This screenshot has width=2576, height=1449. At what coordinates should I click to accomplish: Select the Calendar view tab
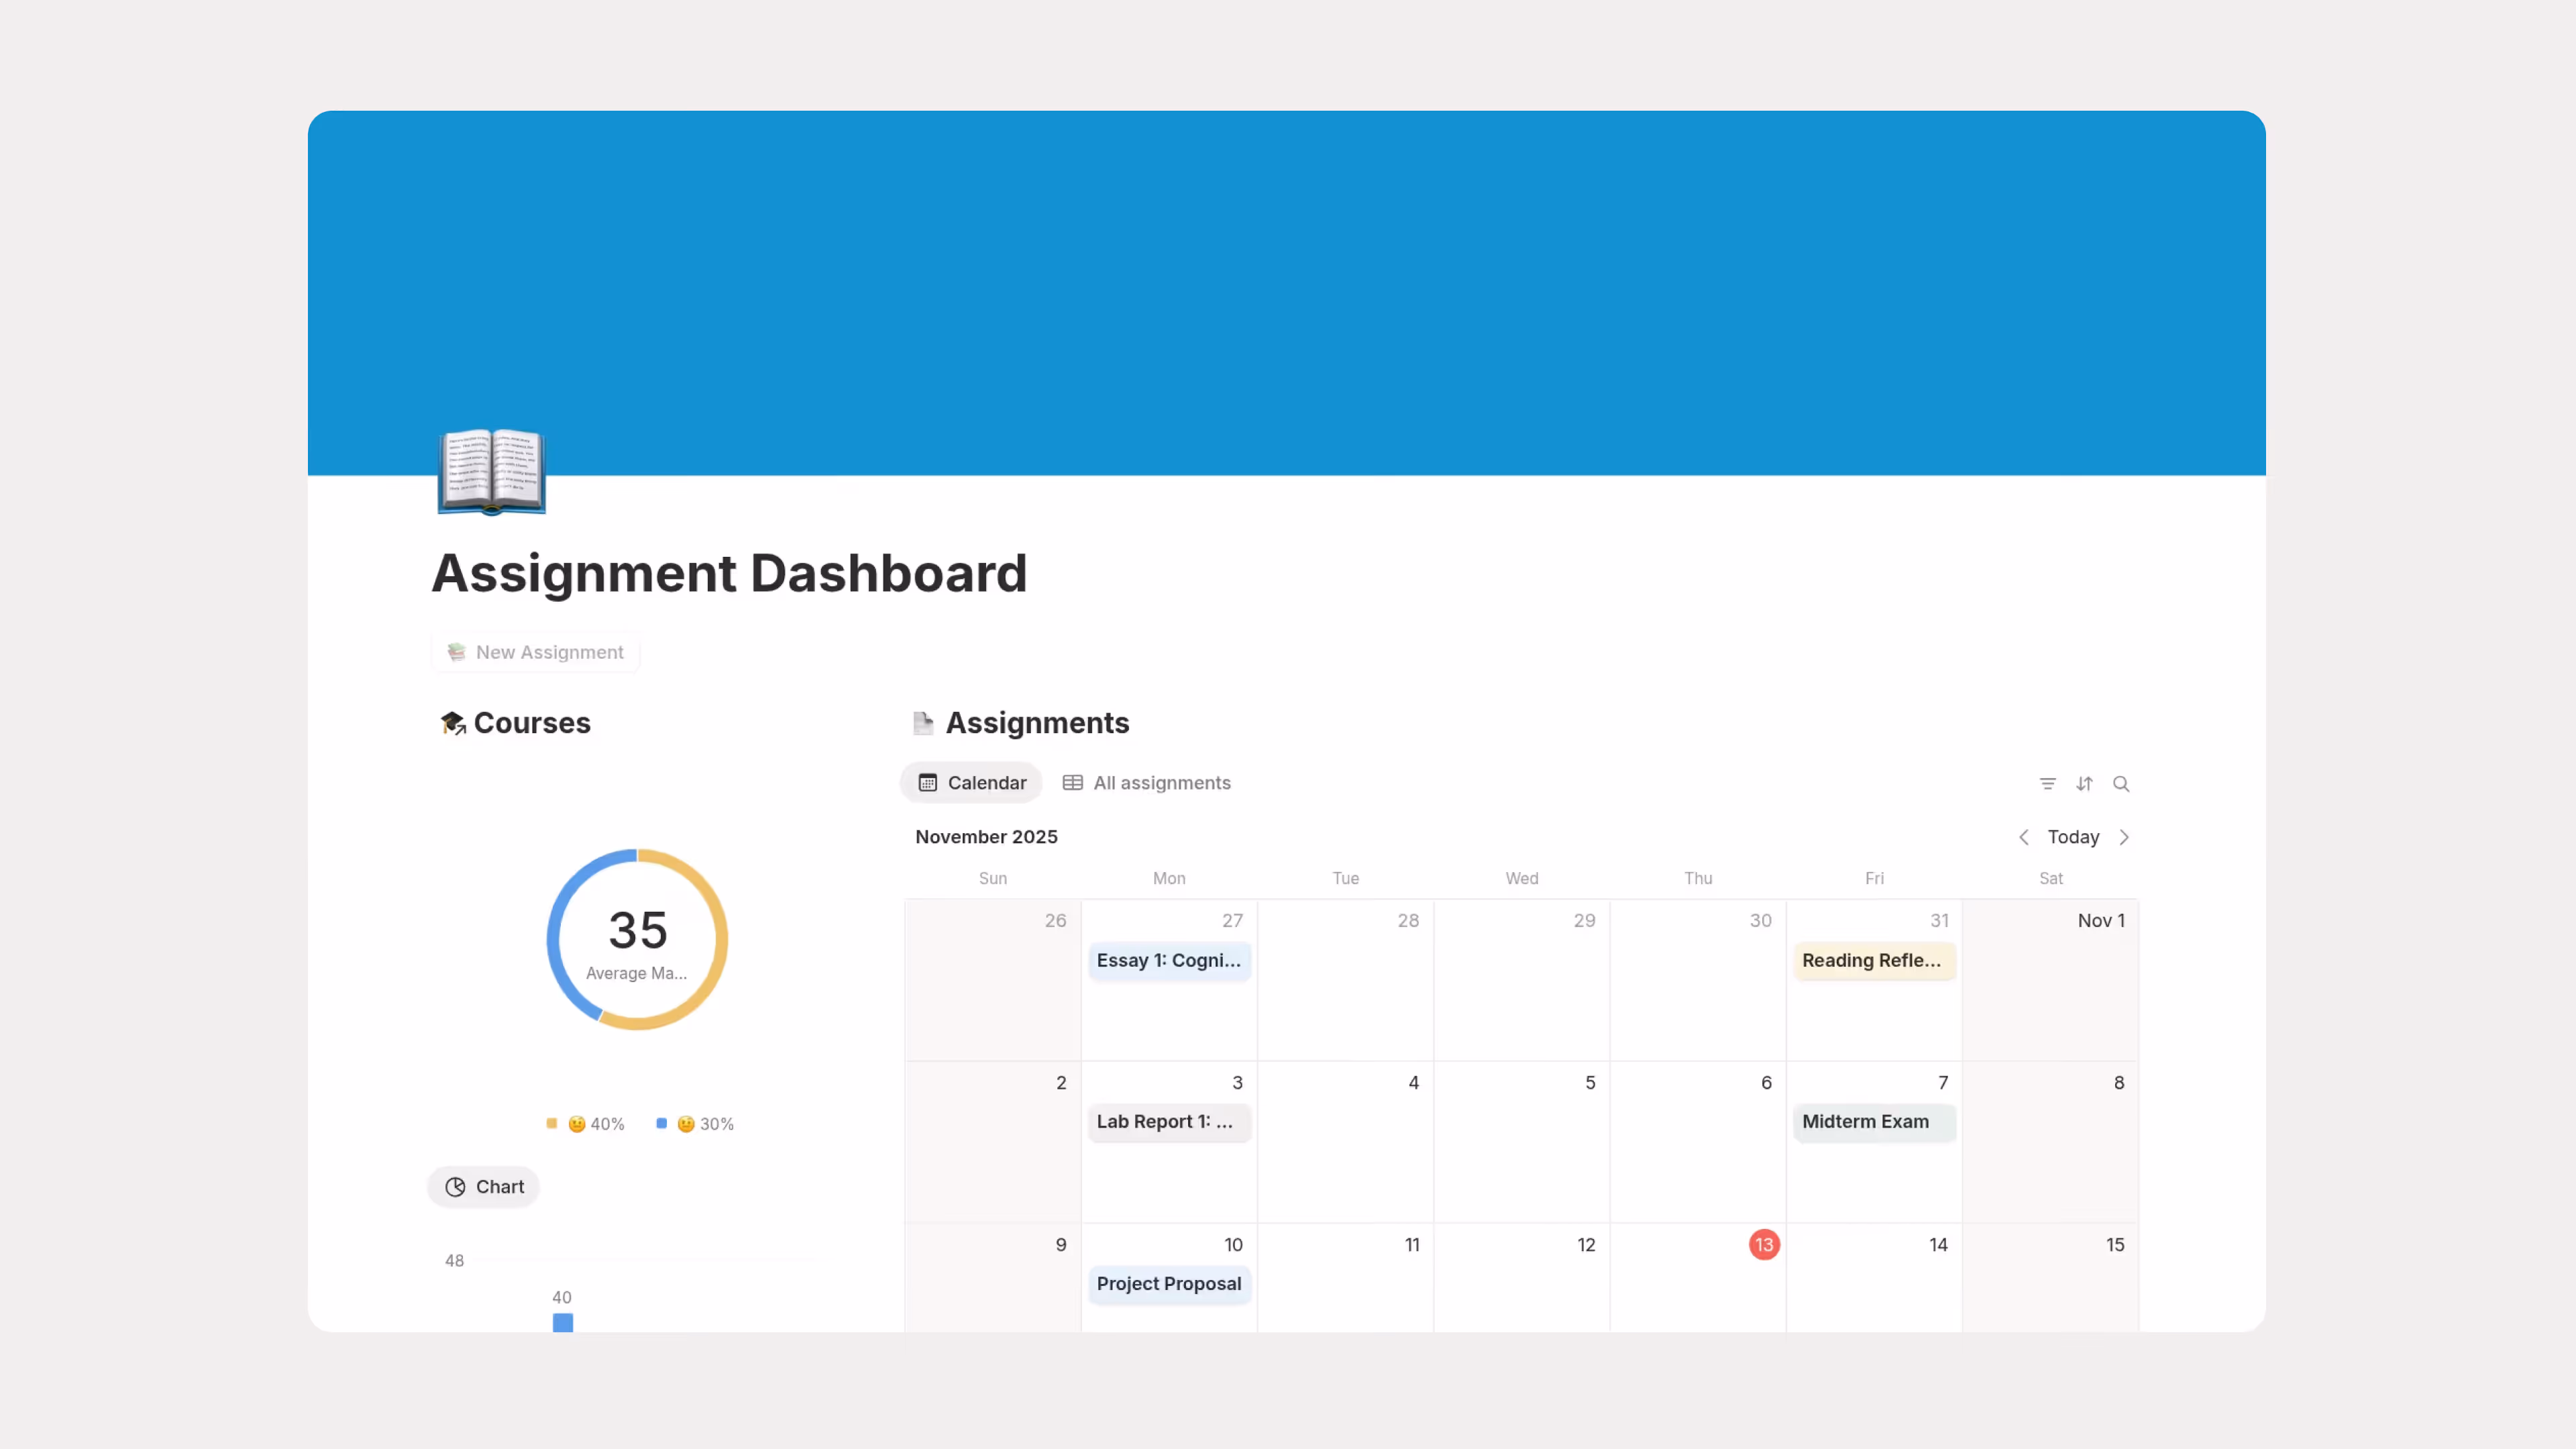[x=971, y=783]
